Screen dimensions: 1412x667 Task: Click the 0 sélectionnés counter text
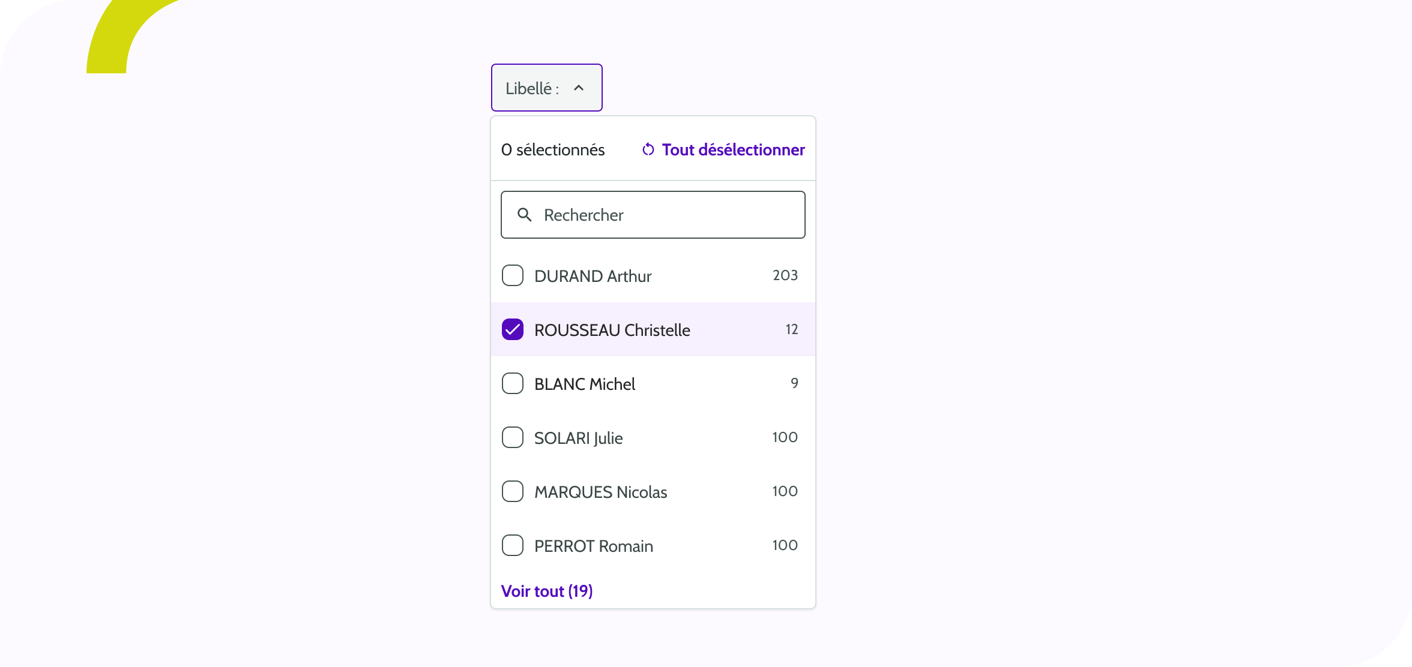[x=553, y=149]
